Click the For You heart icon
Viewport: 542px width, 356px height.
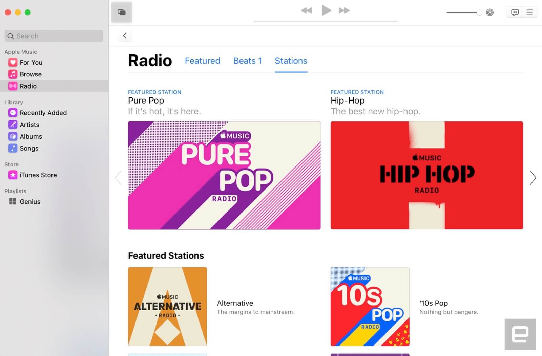(13, 62)
